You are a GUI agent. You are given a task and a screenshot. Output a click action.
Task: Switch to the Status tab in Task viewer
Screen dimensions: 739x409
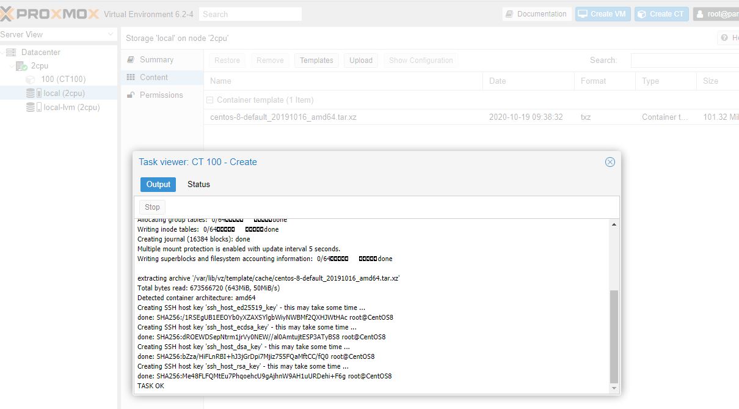coord(198,185)
